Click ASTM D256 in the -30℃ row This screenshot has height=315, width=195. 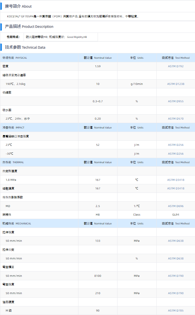point(175,154)
